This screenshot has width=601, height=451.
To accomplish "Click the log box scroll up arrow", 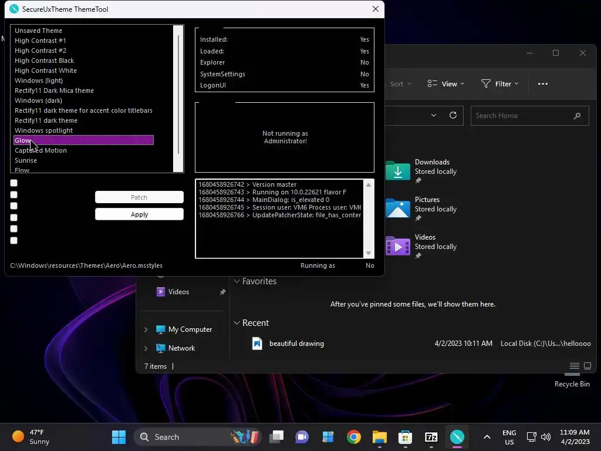I will (369, 185).
